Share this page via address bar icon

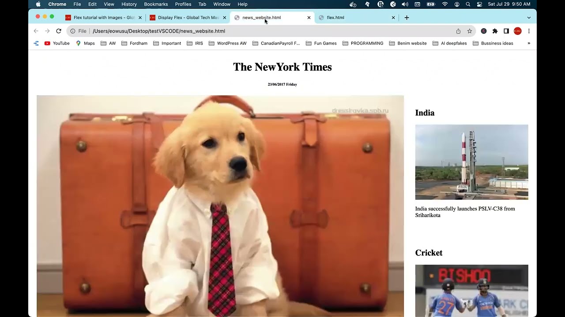458,31
